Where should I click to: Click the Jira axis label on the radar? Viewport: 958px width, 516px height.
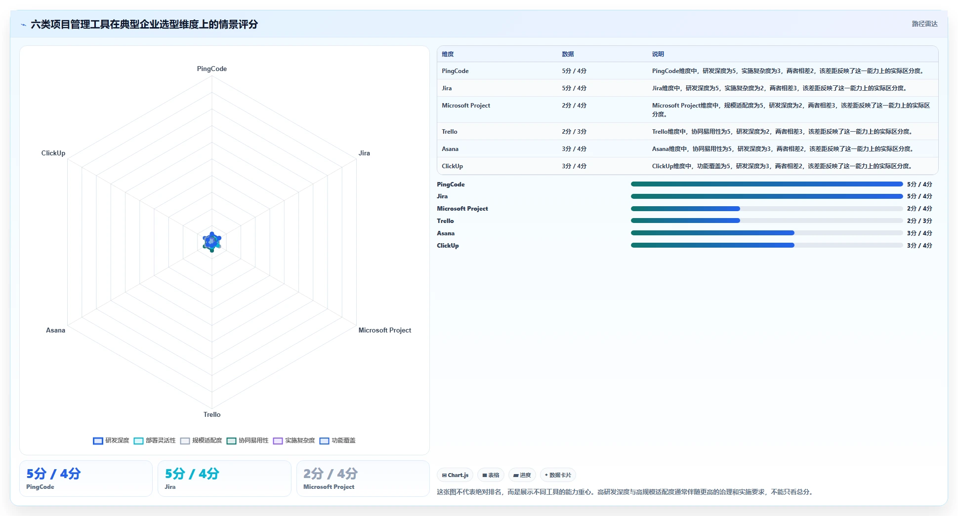click(364, 153)
